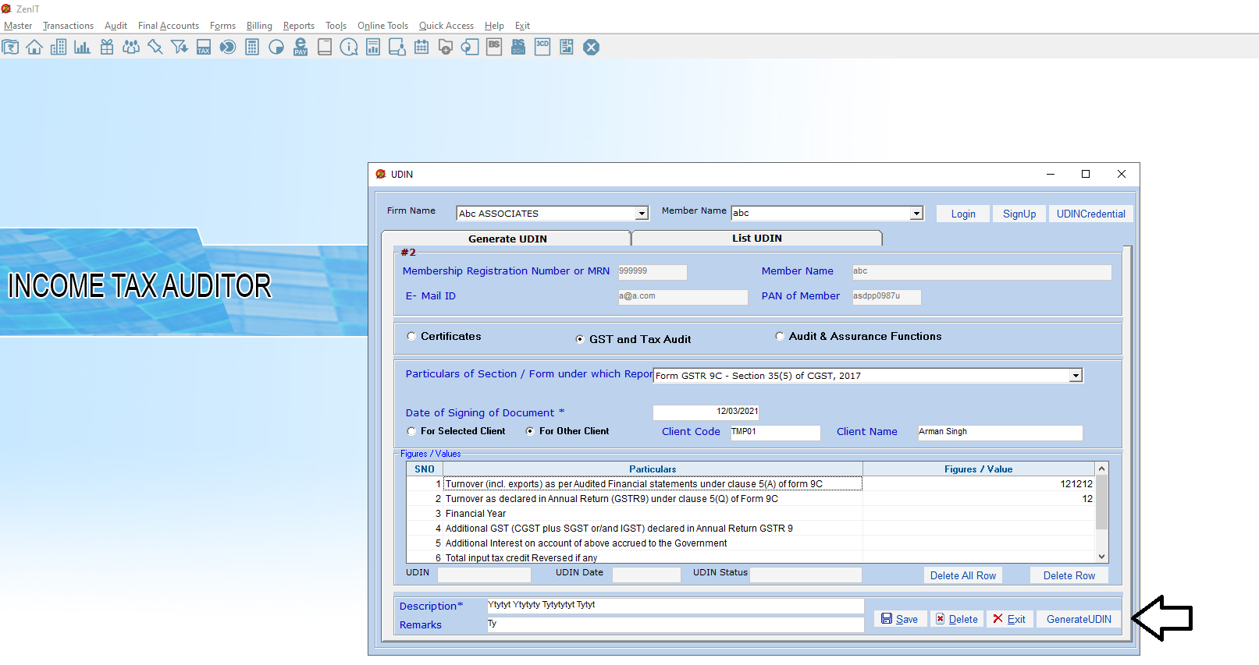The width and height of the screenshot is (1259, 665).
Task: Click the e-PAY toolbar icon
Action: point(301,48)
